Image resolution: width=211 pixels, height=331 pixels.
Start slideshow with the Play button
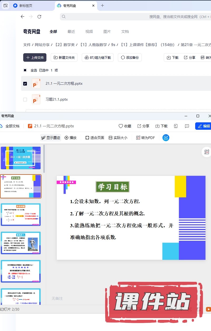tap(70, 138)
